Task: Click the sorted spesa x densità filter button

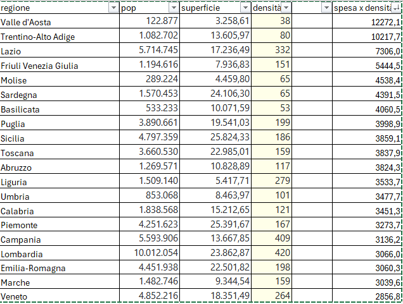Action: [x=396, y=8]
